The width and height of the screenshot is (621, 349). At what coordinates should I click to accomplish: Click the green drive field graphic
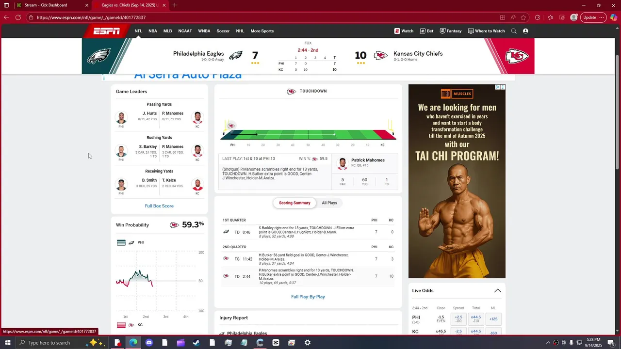(309, 134)
